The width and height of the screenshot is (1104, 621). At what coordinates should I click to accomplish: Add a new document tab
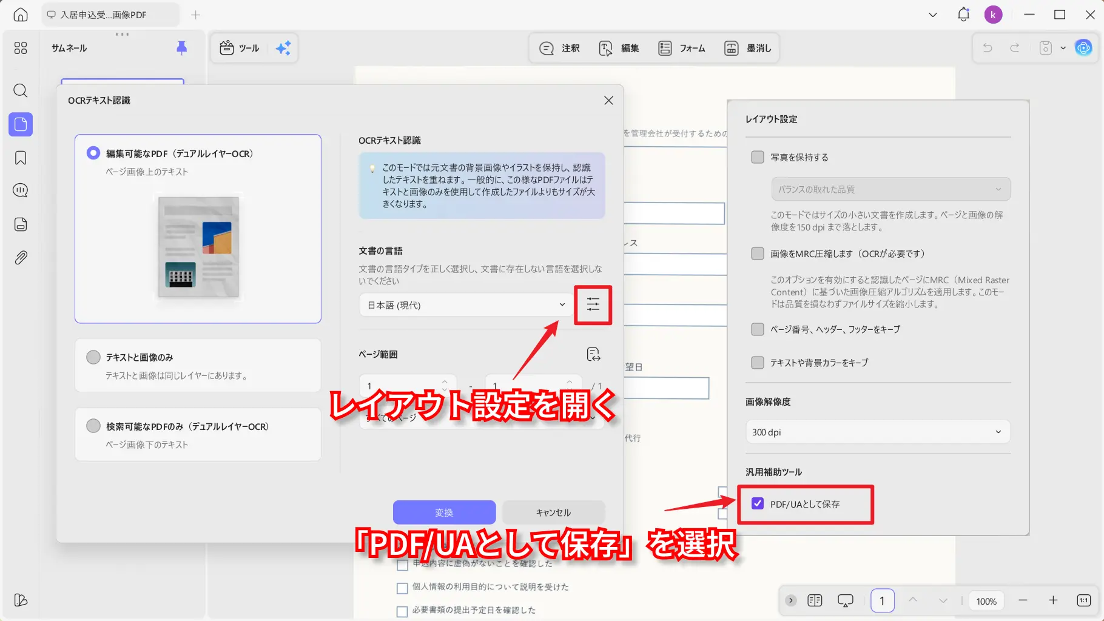pos(195,15)
